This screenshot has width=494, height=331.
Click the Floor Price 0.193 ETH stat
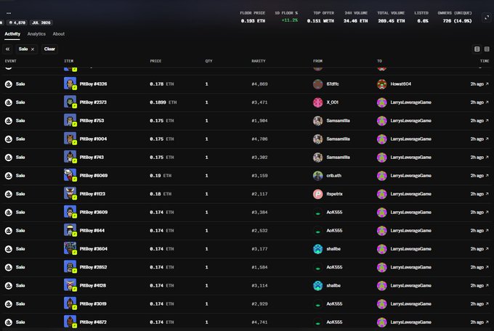tap(253, 17)
